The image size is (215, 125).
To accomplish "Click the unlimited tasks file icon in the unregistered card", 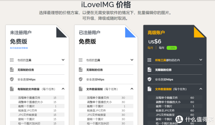I will tap(12, 70).
